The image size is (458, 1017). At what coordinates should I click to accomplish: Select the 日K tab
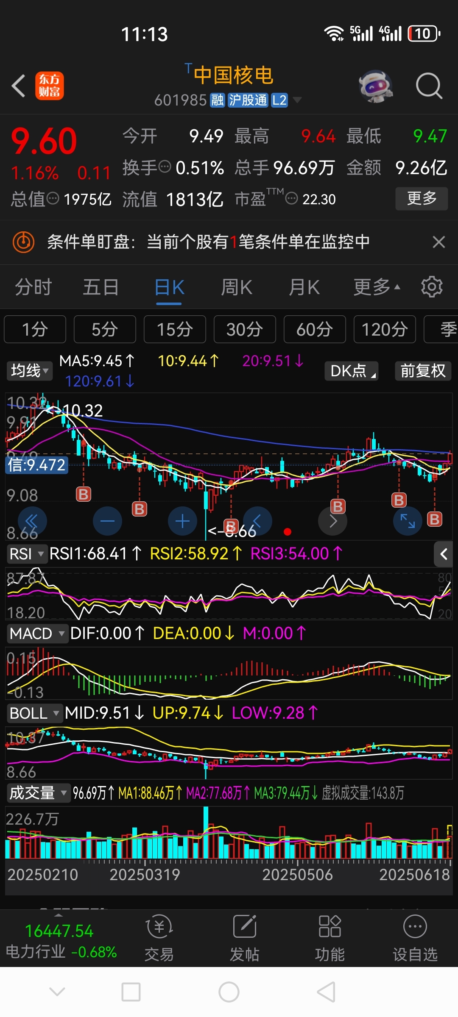pos(169,288)
